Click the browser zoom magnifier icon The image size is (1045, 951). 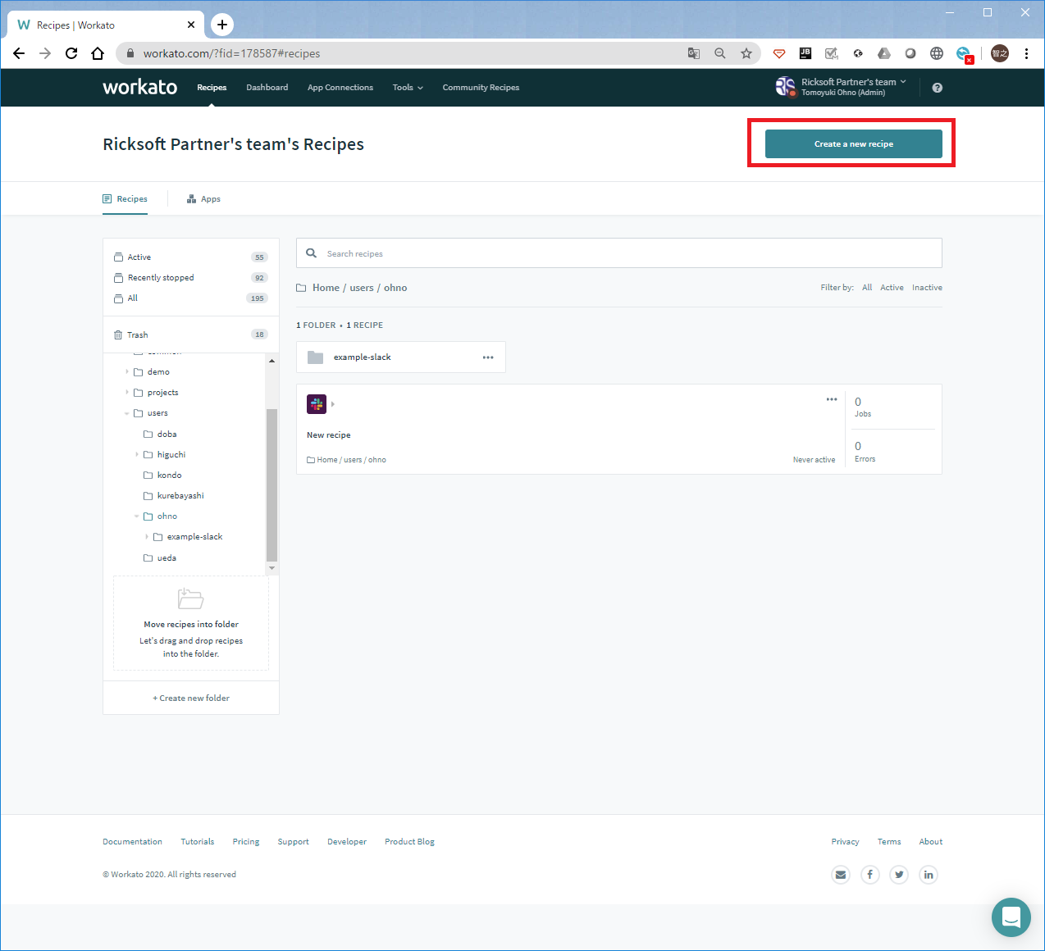(x=720, y=53)
